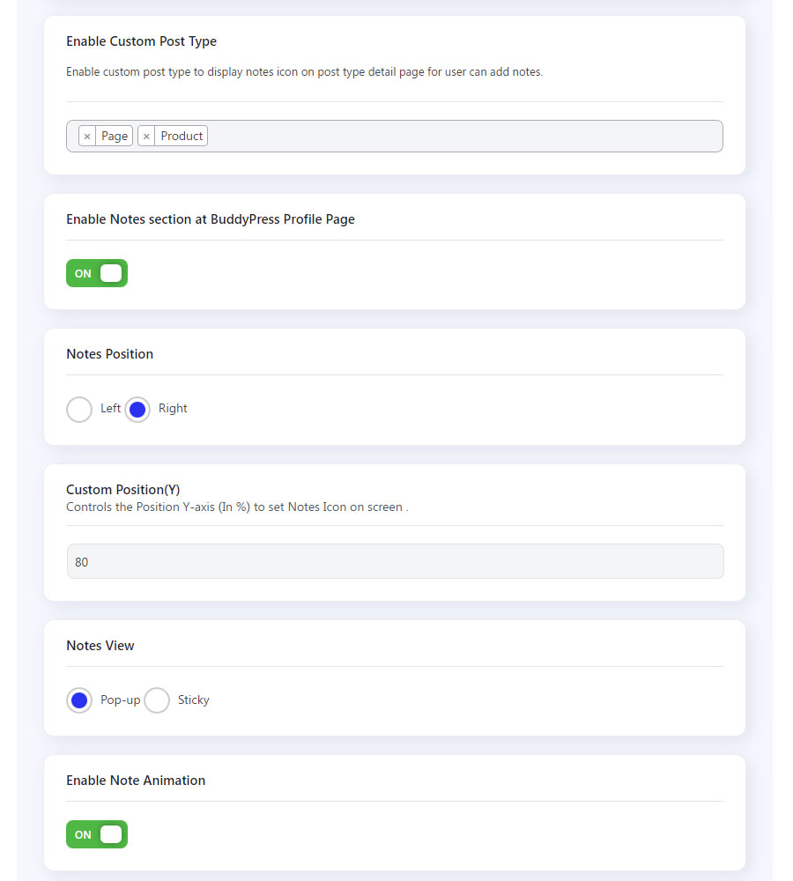Click the Notes Position section heading
793x881 pixels.
click(109, 354)
